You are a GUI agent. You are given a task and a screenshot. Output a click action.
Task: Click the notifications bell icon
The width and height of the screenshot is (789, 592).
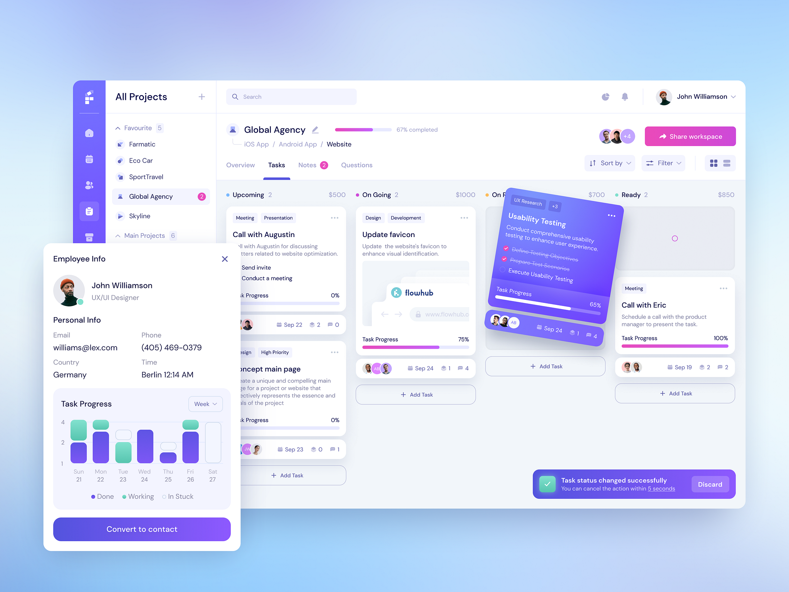(x=625, y=96)
